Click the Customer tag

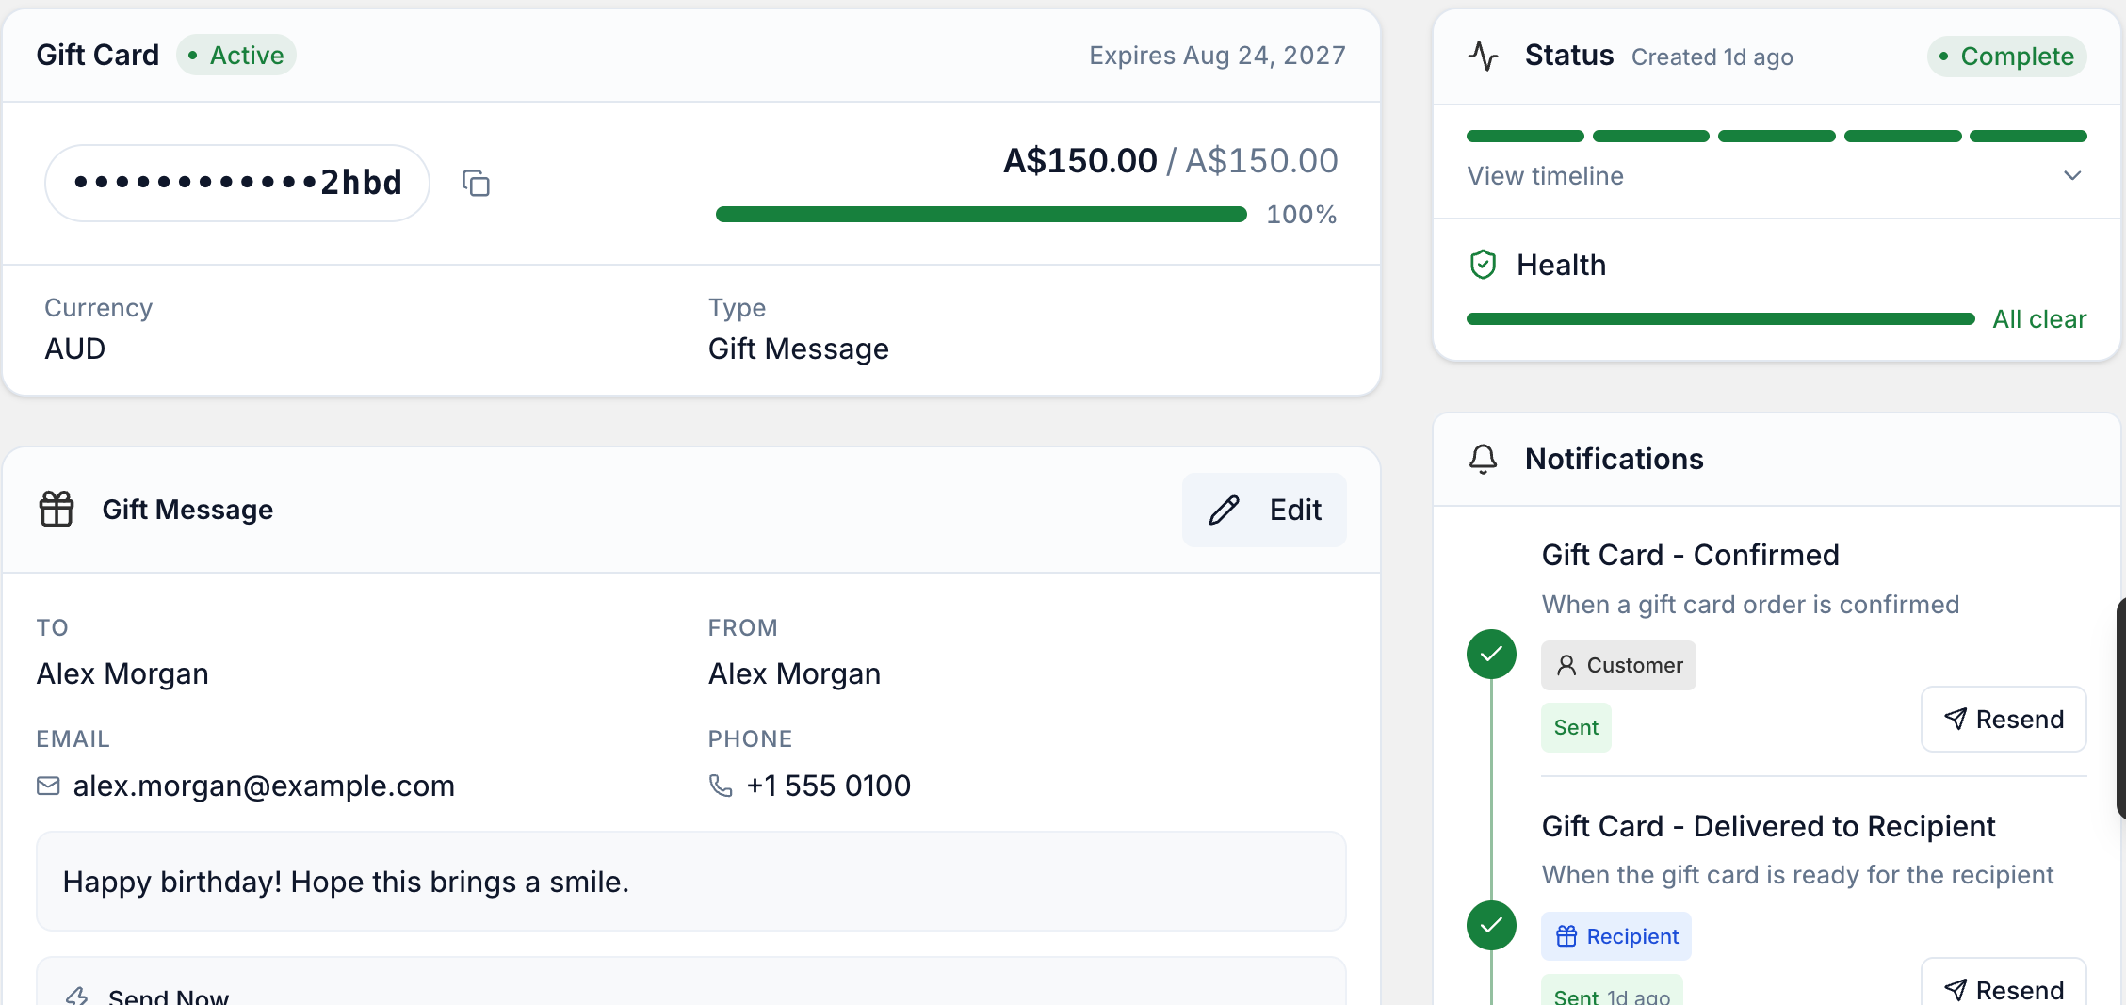(1618, 665)
